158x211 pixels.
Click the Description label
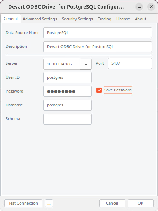(16, 46)
